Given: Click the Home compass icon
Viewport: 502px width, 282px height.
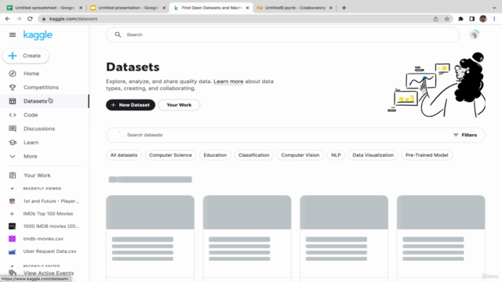Looking at the screenshot, I should coord(13,74).
